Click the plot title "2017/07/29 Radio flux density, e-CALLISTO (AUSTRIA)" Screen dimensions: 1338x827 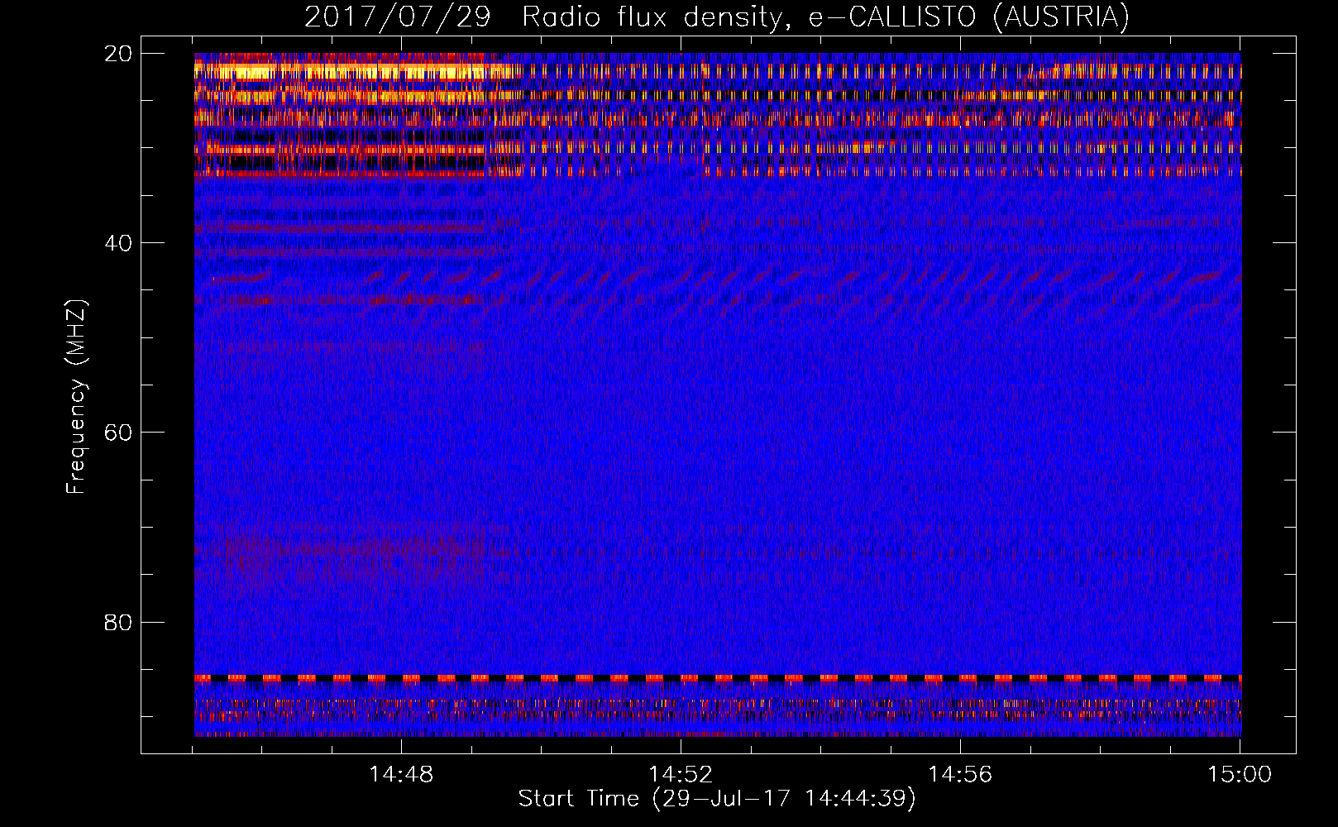point(716,17)
